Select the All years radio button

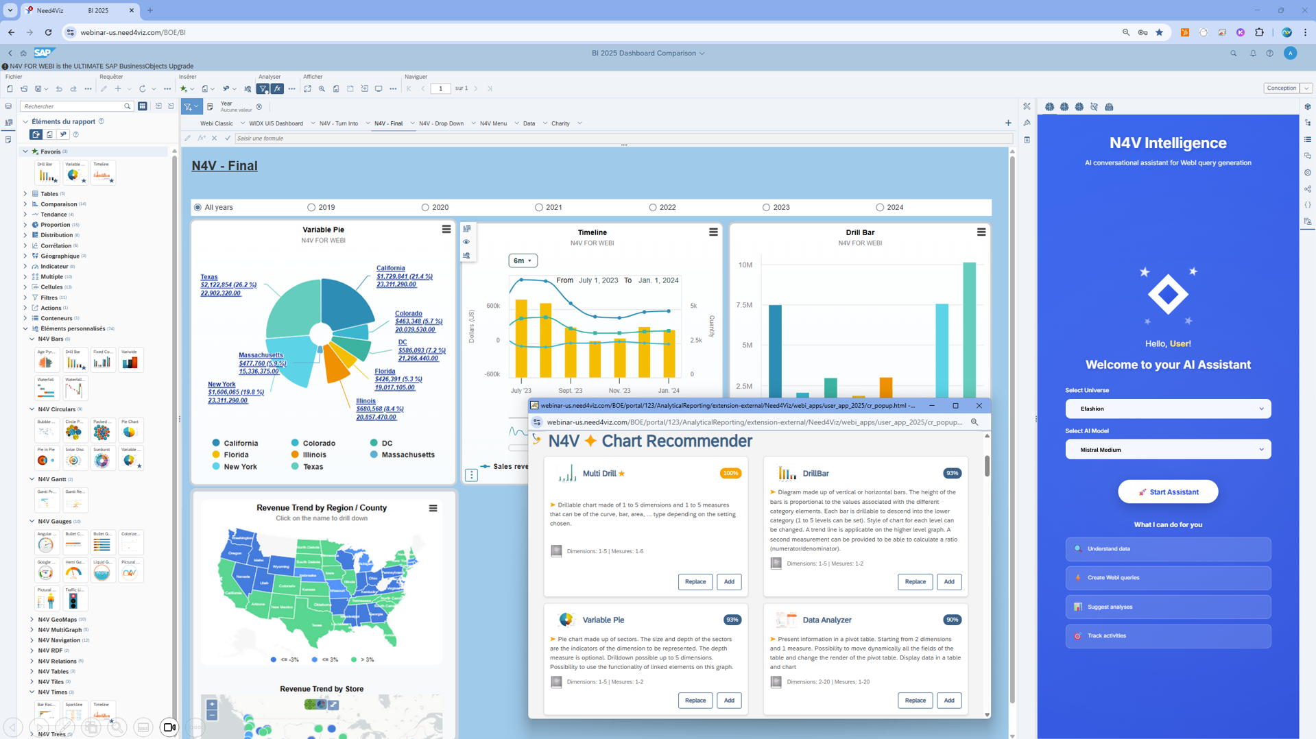(198, 207)
